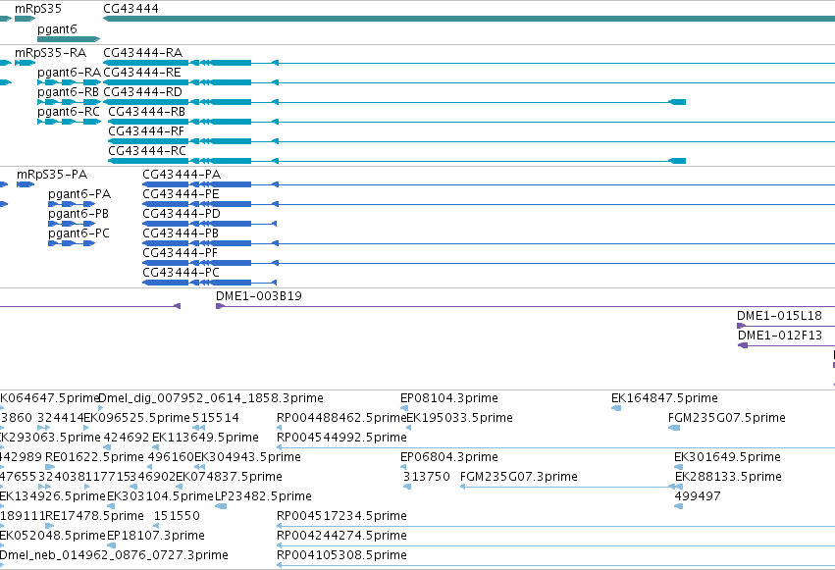
Task: Select EST RP004244274.5prime
Action: pyautogui.click(x=341, y=537)
